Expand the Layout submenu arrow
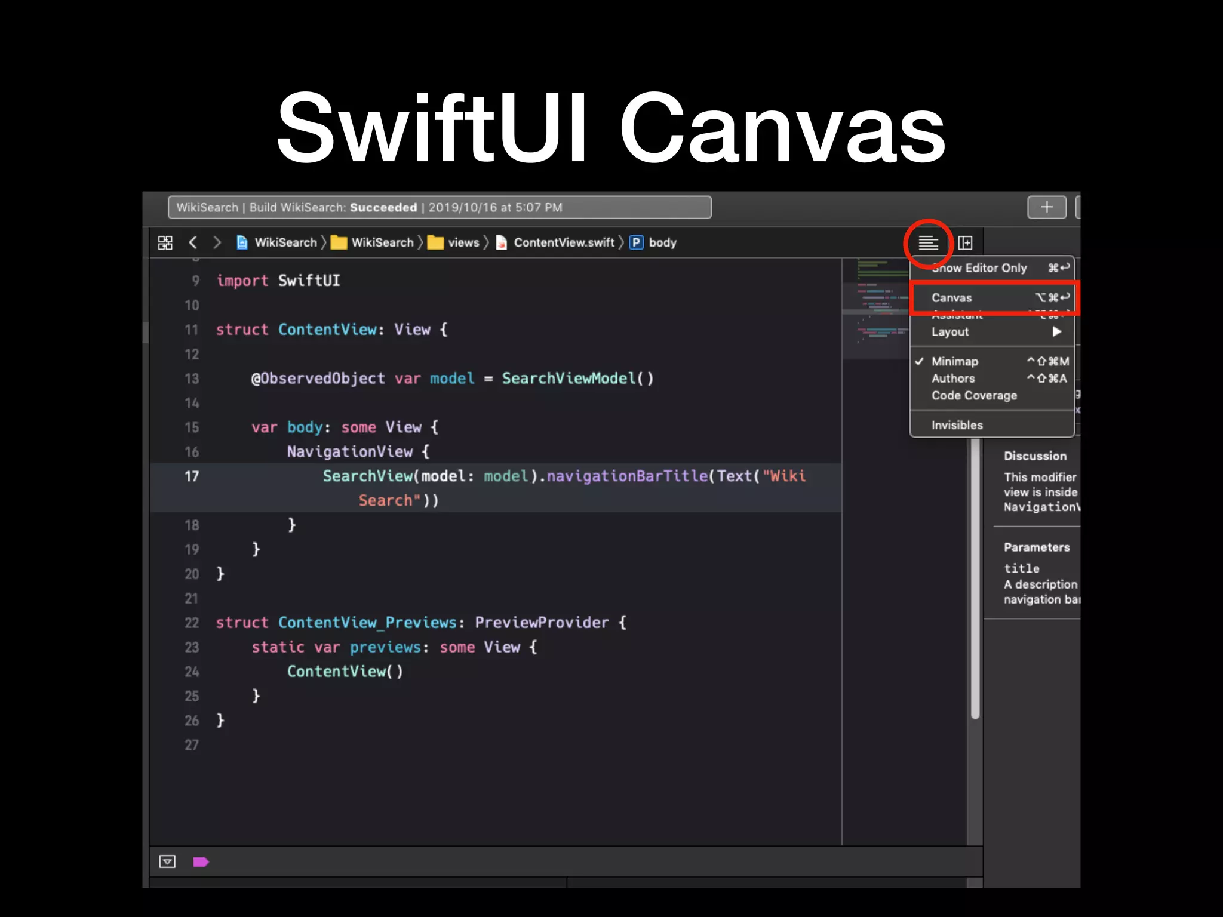 pos(1056,332)
